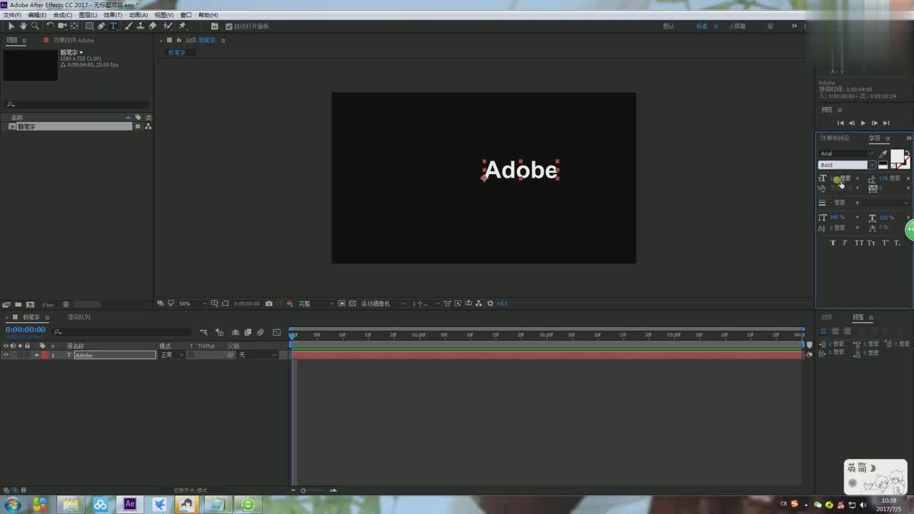The width and height of the screenshot is (914, 514).
Task: Toggle Faux Italic style button
Action: (845, 243)
